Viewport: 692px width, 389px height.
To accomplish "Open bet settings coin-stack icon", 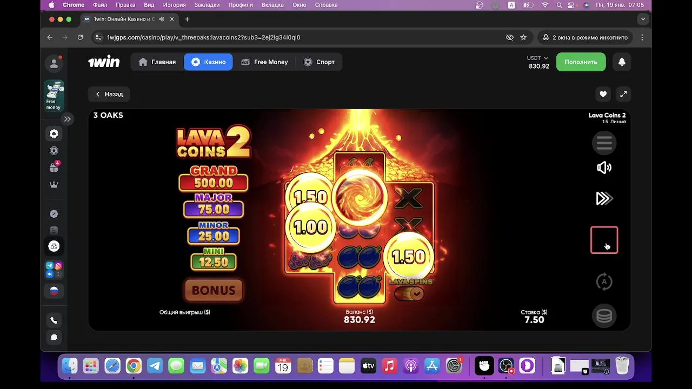I will (x=604, y=316).
